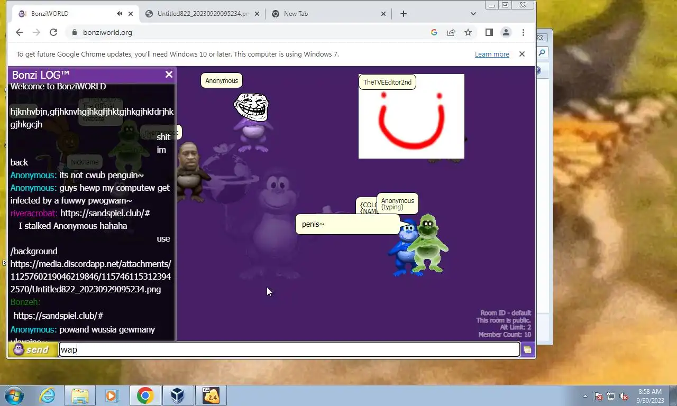Open the Windows Start menu
This screenshot has width=677, height=406.
click(14, 395)
